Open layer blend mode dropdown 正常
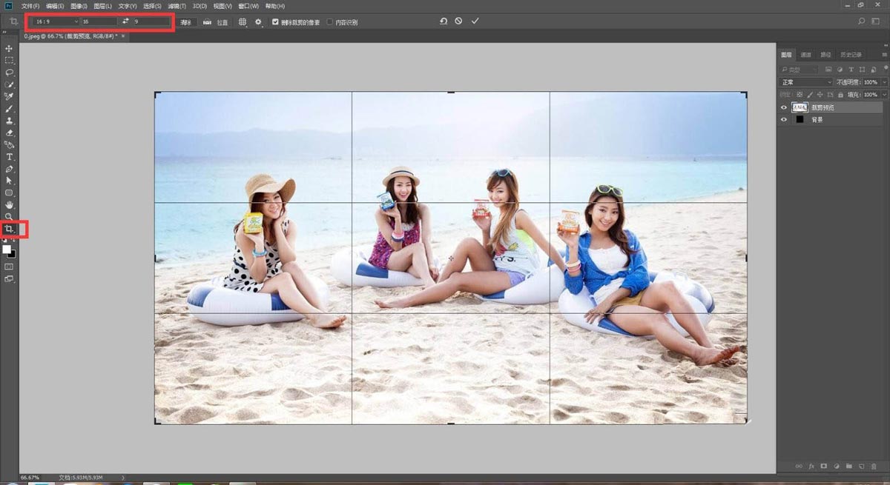890x485 pixels. (805, 82)
